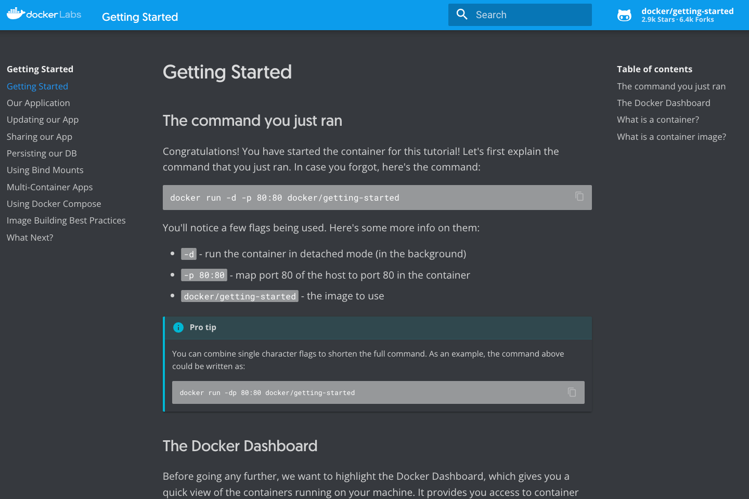Click the -d flag code snippet
The height and width of the screenshot is (499, 749).
[x=189, y=254]
